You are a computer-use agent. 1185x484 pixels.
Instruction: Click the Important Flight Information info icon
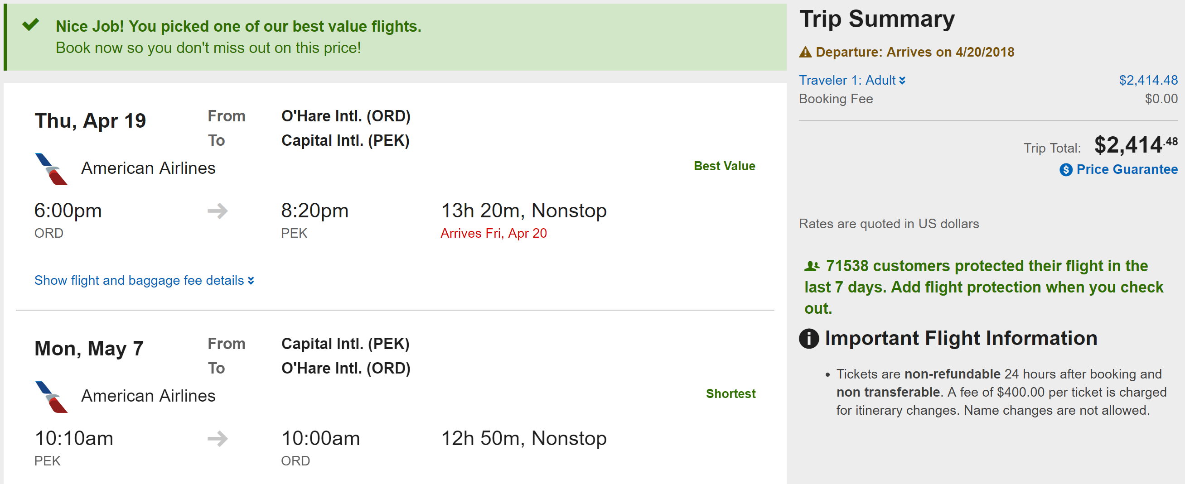click(809, 339)
